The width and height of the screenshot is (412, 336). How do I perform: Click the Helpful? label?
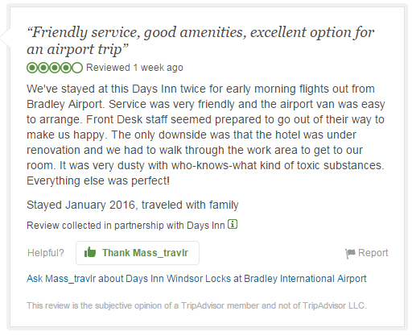[x=46, y=253]
